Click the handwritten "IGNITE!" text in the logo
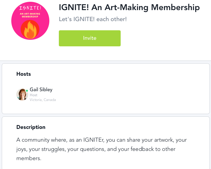The height and width of the screenshot is (169, 211). tap(30, 8)
